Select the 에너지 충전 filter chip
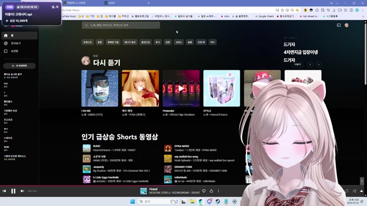Screen dimensions: 367x206 click(x=130, y=42)
